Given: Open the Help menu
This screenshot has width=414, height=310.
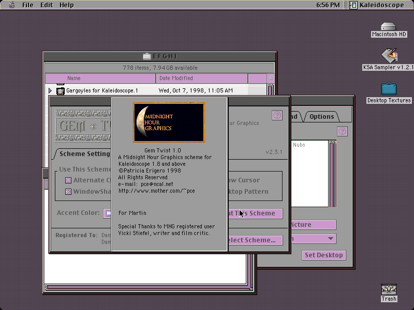Looking at the screenshot, I should [x=67, y=5].
